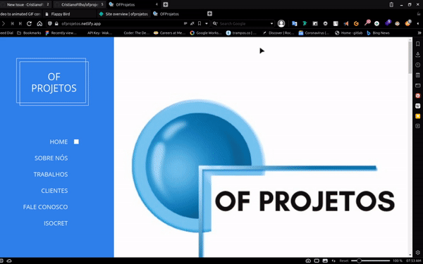Open a new tab in second-level tab bar
The image size is (423, 264).
click(x=209, y=14)
